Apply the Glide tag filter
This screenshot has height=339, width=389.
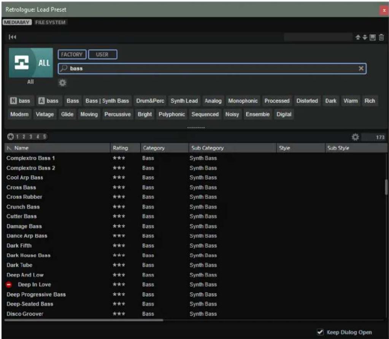point(67,114)
